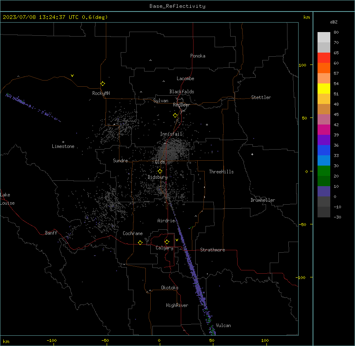Click the Stettler label
355x346 pixels.
(261, 97)
